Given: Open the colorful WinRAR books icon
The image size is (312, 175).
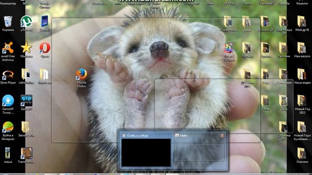Looking at the screenshot, I should (228, 48).
